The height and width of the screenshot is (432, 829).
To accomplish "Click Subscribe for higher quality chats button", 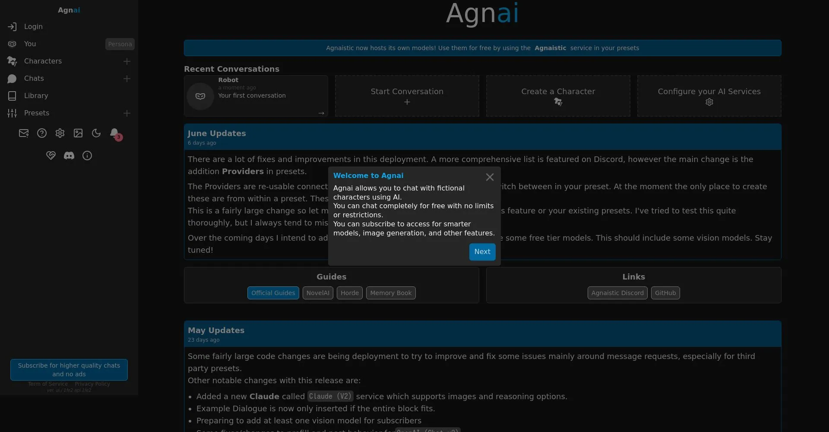I will 69,370.
